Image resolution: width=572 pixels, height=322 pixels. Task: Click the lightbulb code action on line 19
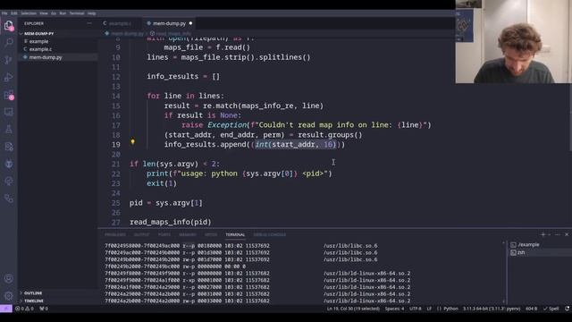click(x=133, y=141)
